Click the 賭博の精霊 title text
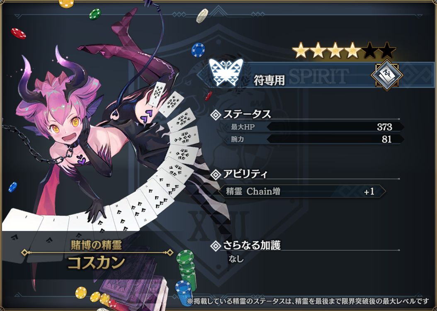 click(97, 245)
